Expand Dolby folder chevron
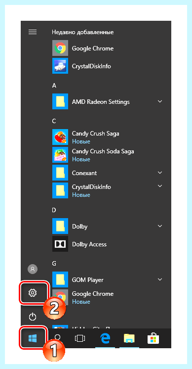Image resolution: width=192 pixels, height=369 pixels. pyautogui.click(x=160, y=226)
